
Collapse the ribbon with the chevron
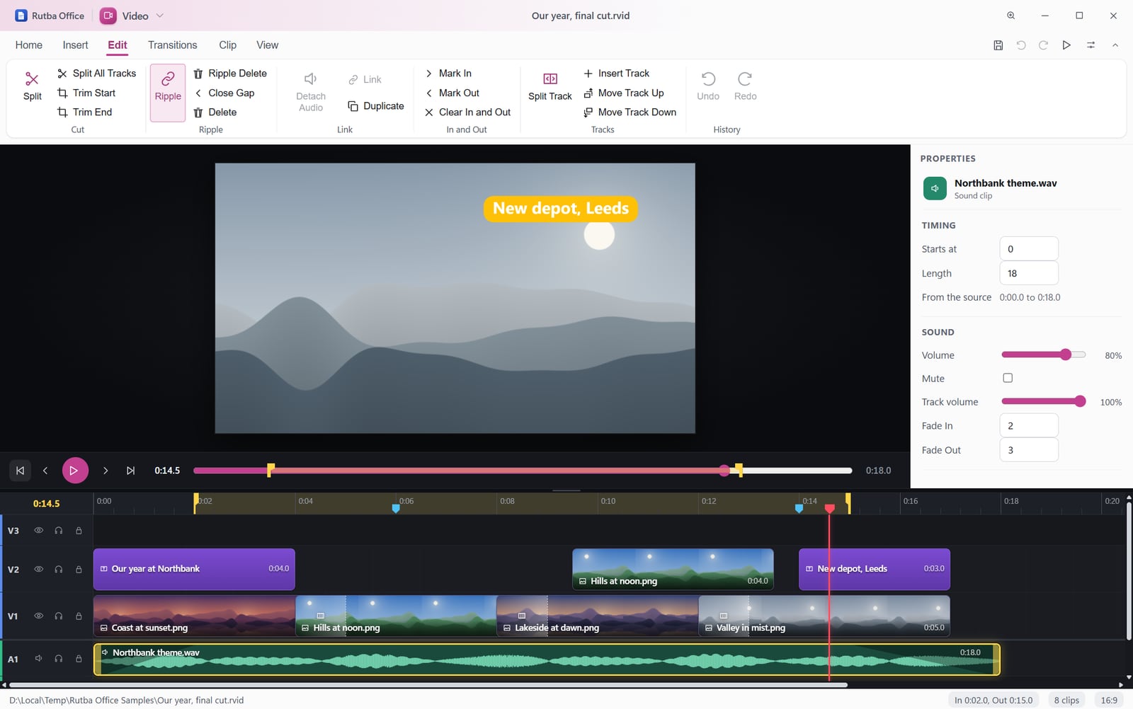(1115, 45)
